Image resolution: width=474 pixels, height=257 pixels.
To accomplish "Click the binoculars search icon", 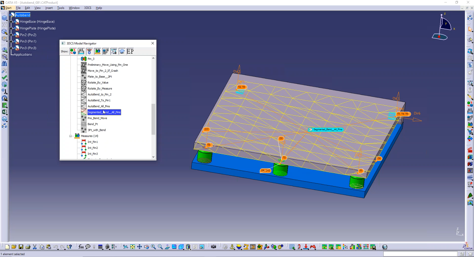I will [x=4, y=63].
